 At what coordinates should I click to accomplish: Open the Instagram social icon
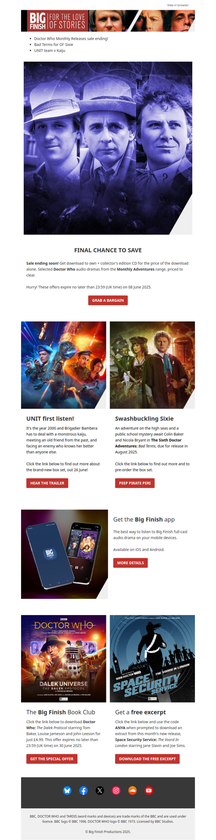point(116,790)
